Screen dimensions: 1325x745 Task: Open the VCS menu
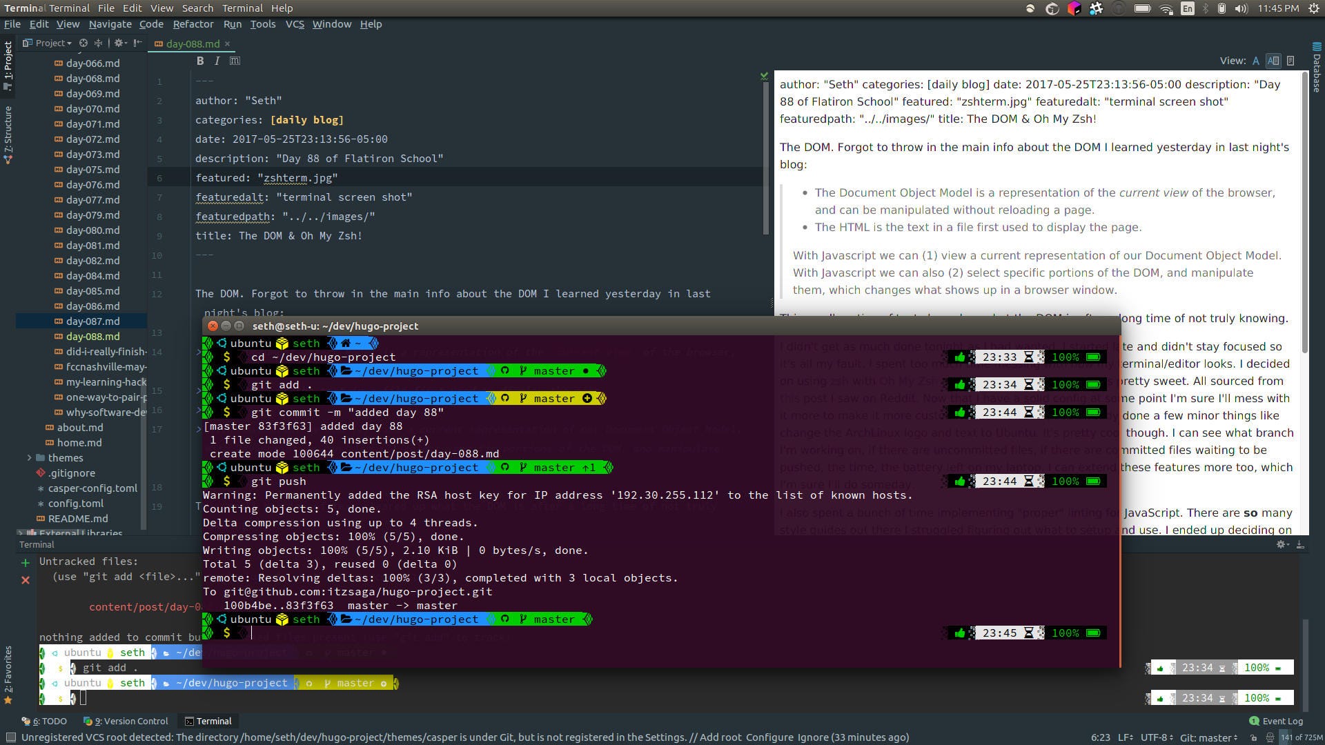tap(295, 24)
